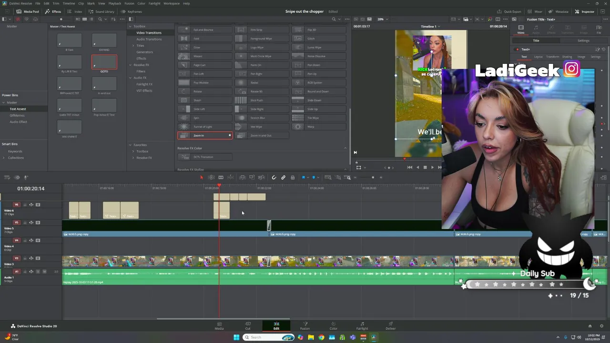Switch media pool to list view
Viewport: 610px width, 343px height.
pyautogui.click(x=91, y=19)
